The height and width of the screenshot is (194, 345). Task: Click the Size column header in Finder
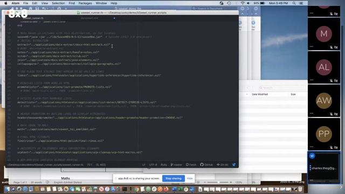click(x=293, y=94)
